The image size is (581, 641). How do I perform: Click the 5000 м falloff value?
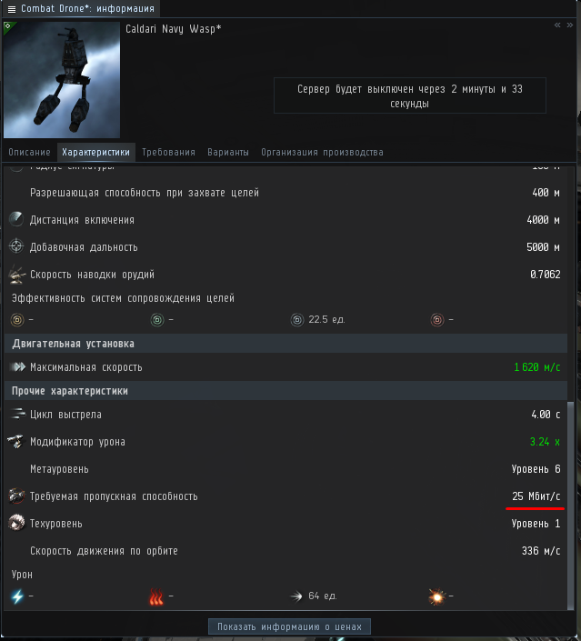tap(543, 247)
